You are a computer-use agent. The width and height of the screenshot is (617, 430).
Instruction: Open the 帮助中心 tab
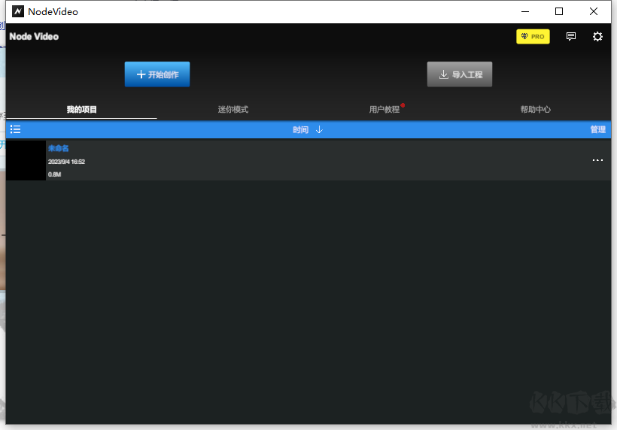coord(535,109)
